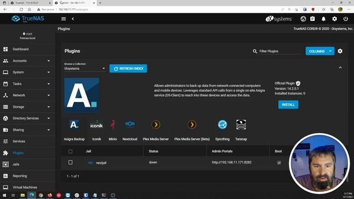Expand the Accounts menu
Screen dimensions: 354x199
point(28,61)
